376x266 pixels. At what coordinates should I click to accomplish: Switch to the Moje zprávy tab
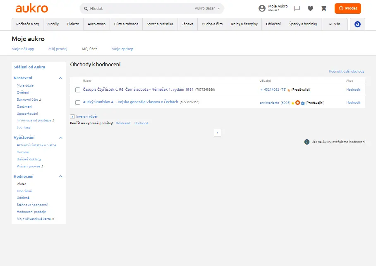[122, 49]
